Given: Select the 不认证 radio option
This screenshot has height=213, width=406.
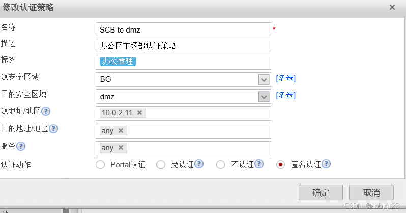Looking at the screenshot, I should pyautogui.click(x=221, y=164).
